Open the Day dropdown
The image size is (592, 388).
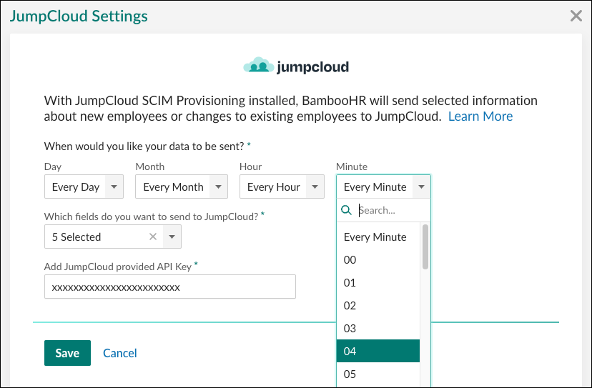(x=84, y=187)
